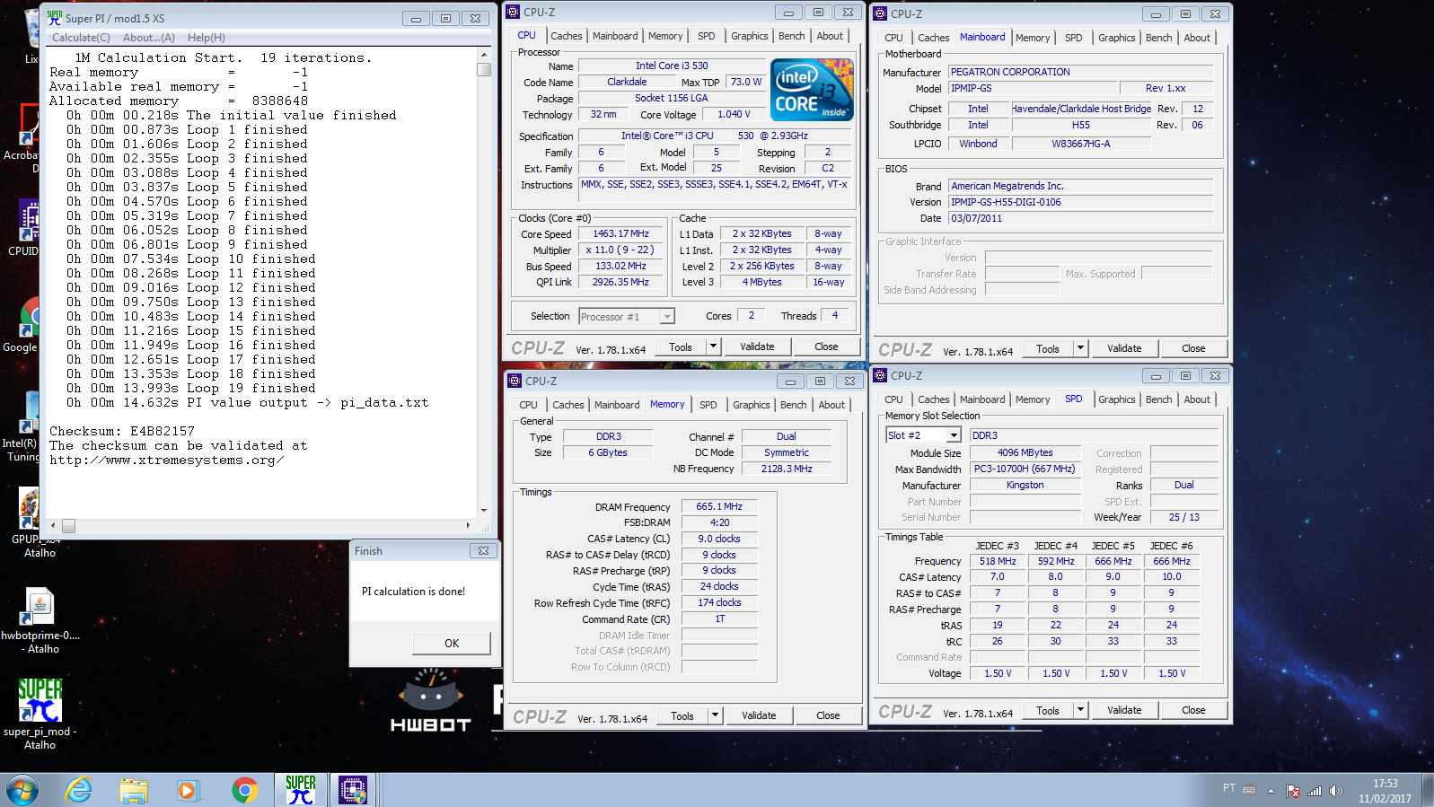This screenshot has height=807, width=1434.
Task: Open hwbotprime desktop shortcut
Action: 40,619
